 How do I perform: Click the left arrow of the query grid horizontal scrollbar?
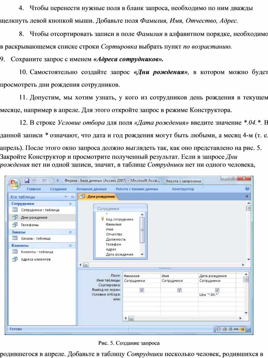(126, 318)
